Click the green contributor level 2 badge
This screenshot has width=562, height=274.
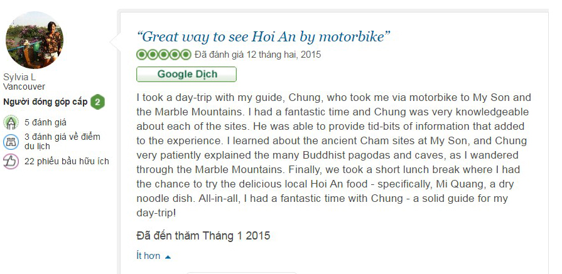pyautogui.click(x=97, y=102)
